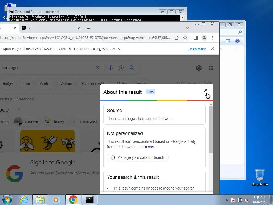Open search by image camera icon
Screen dimensions: 273x205
(x=121, y=68)
